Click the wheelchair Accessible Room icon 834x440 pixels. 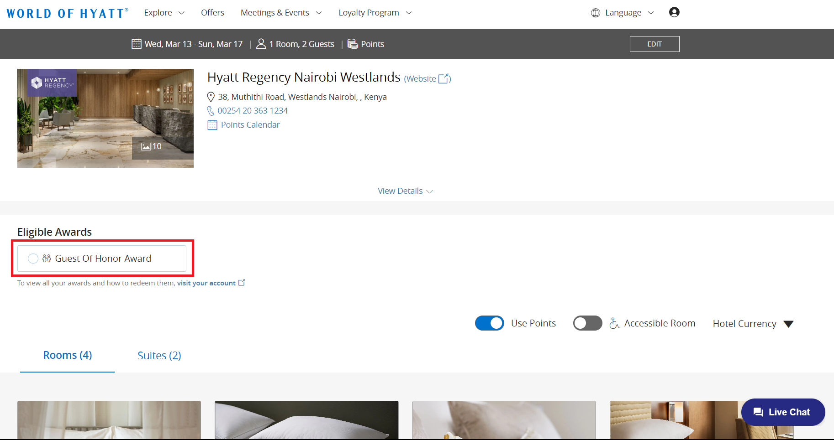[615, 323]
